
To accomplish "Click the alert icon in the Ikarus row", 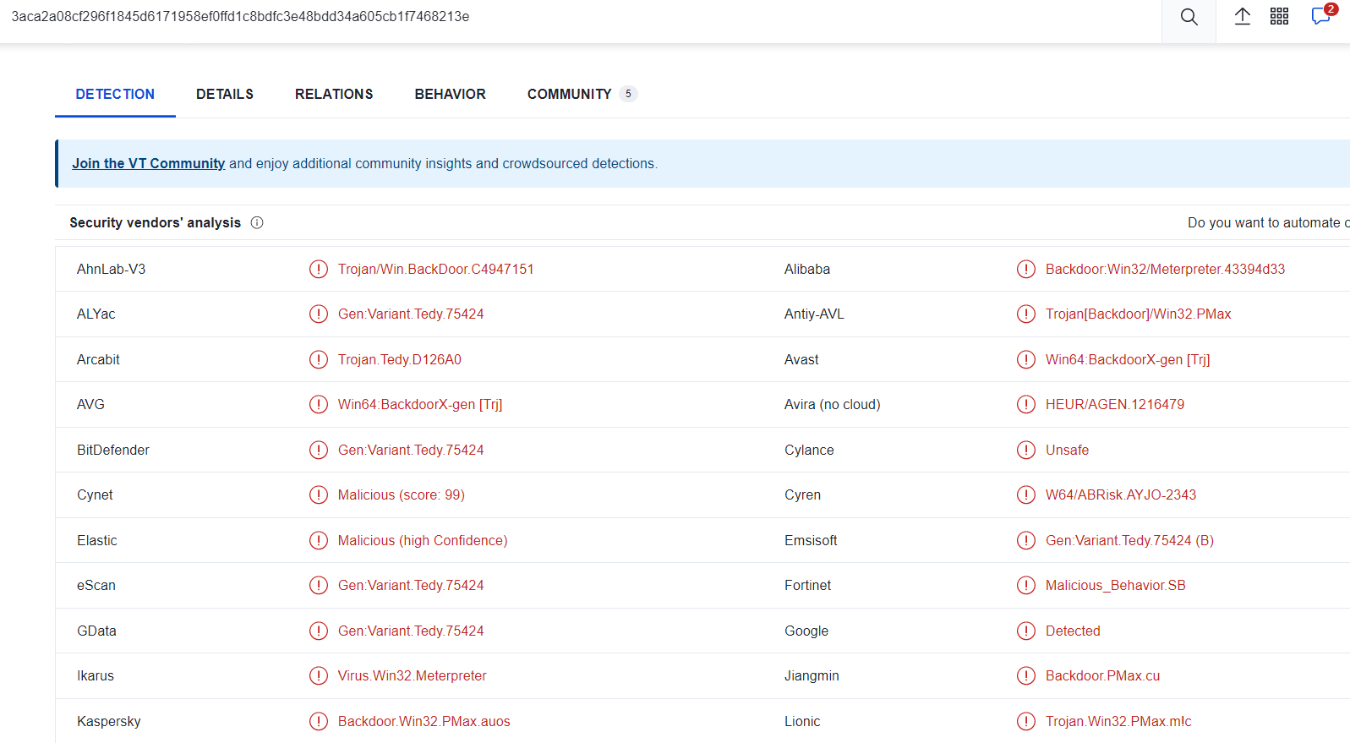I will 319,675.
